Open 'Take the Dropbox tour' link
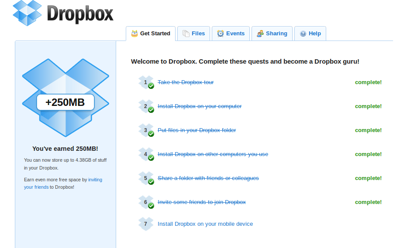Image resolution: width=407 pixels, height=248 pixels. click(186, 82)
